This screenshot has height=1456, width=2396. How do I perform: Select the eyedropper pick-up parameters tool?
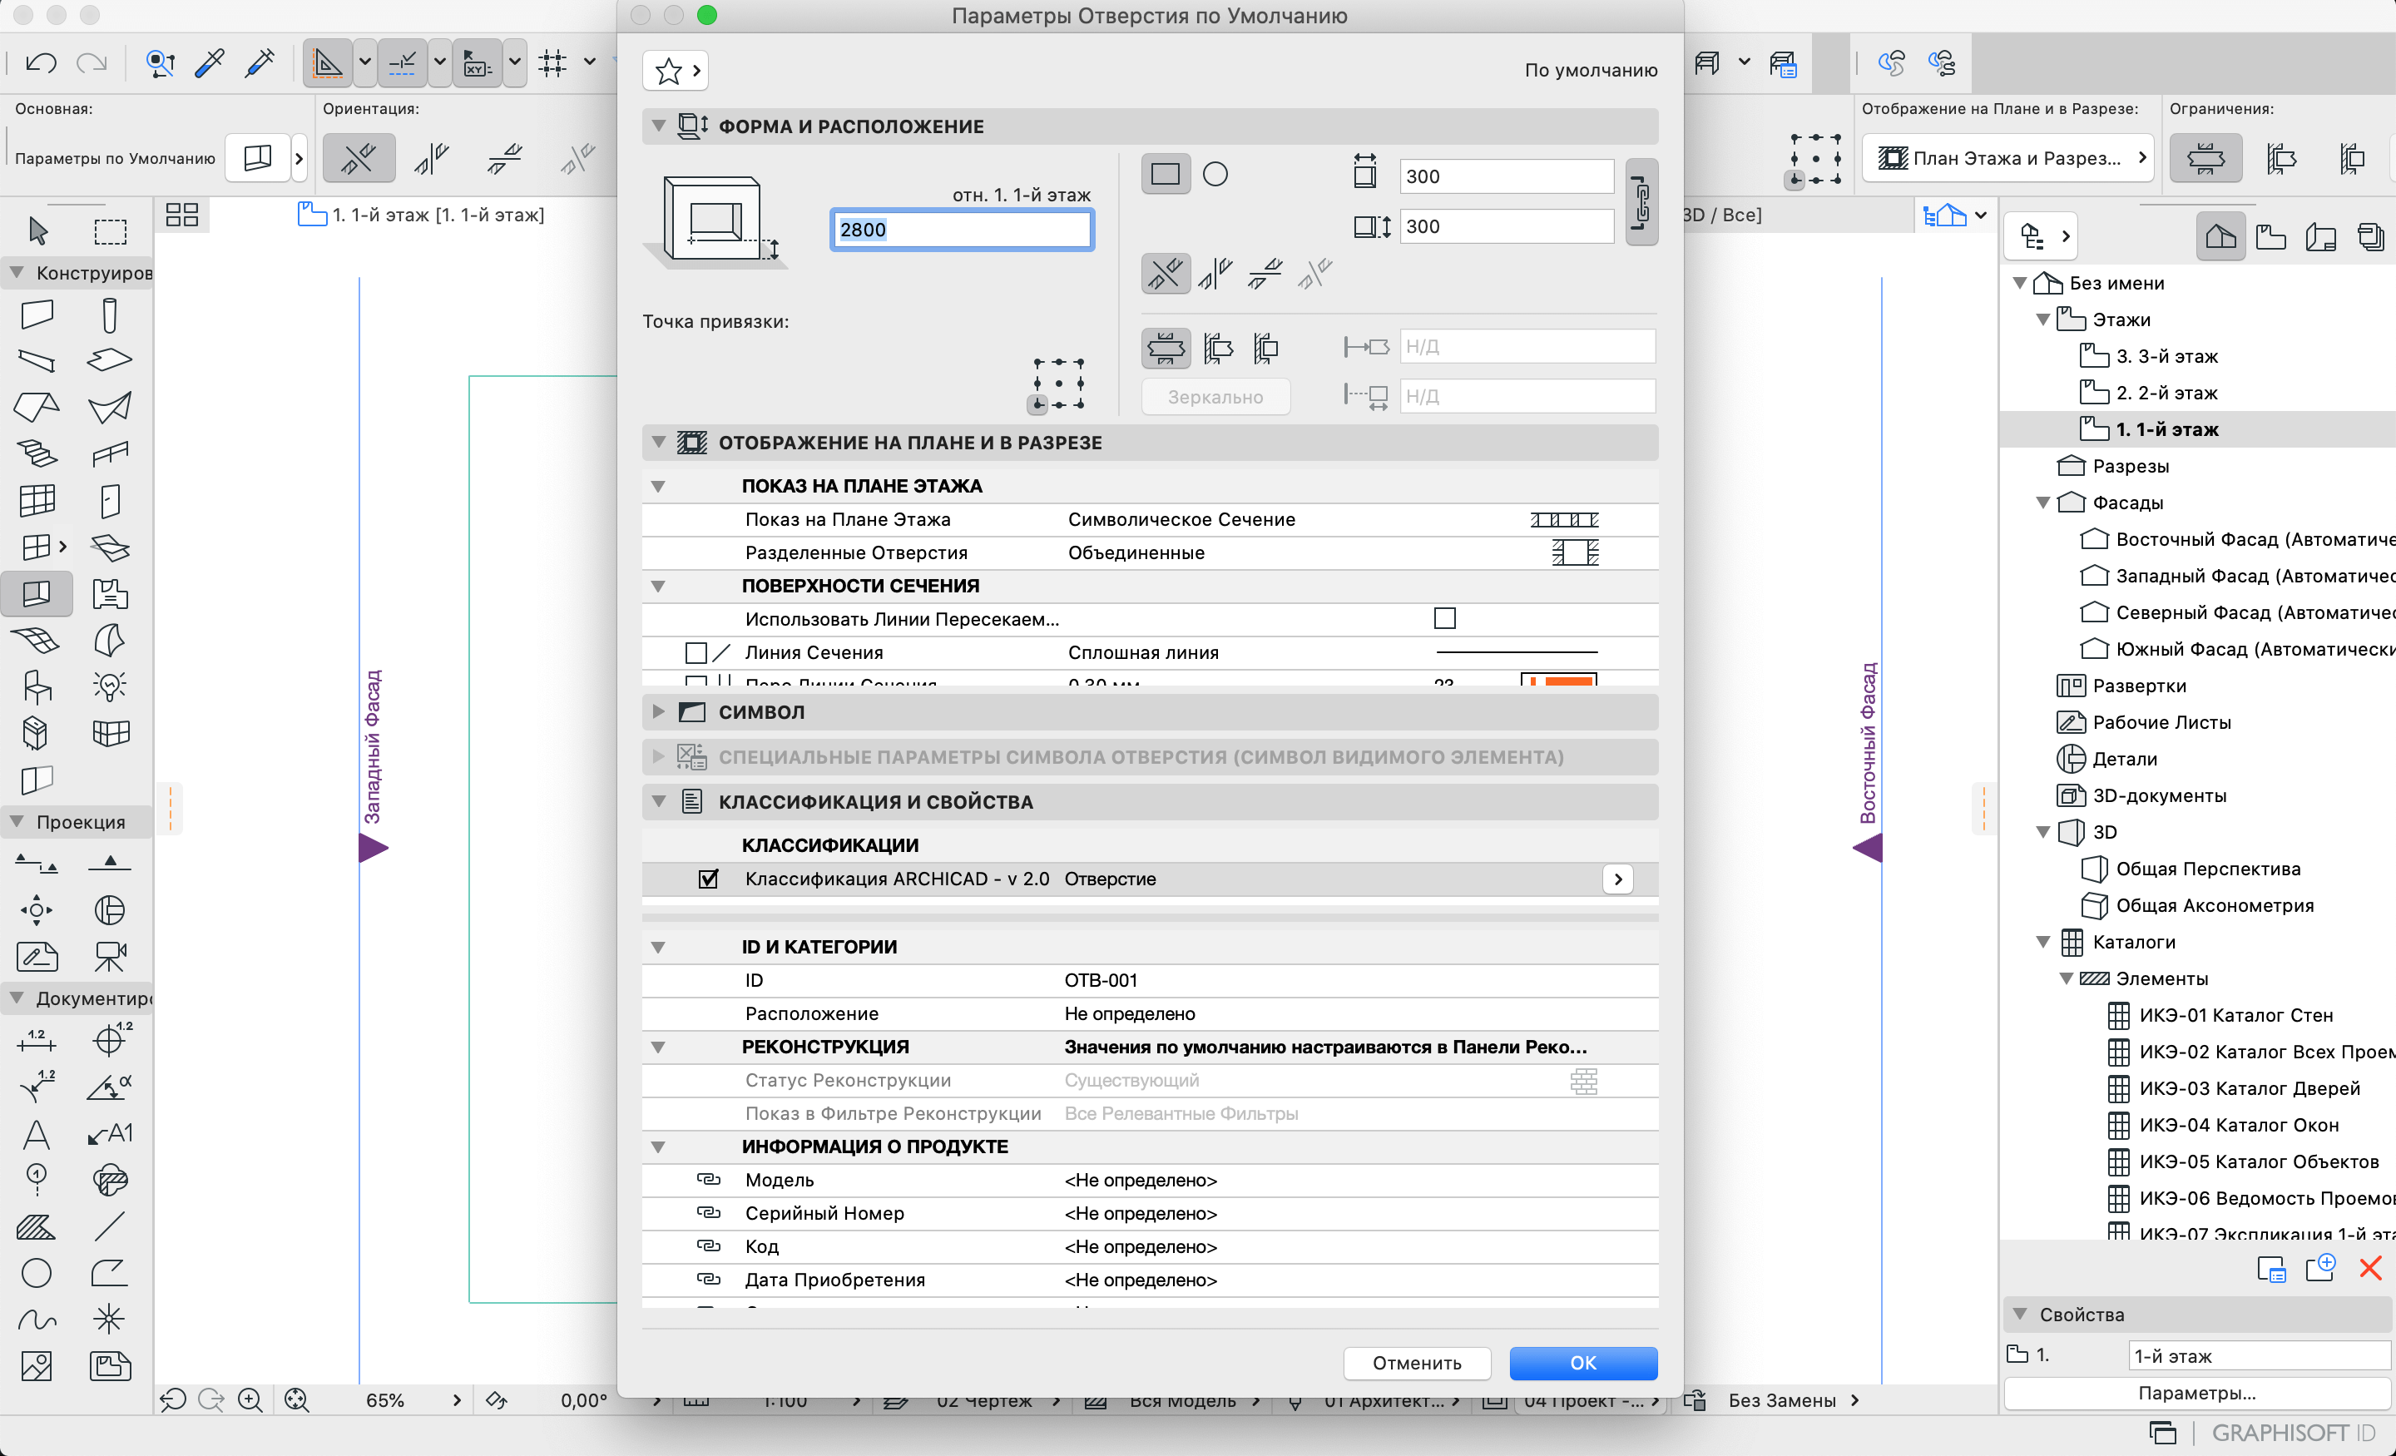tap(210, 63)
